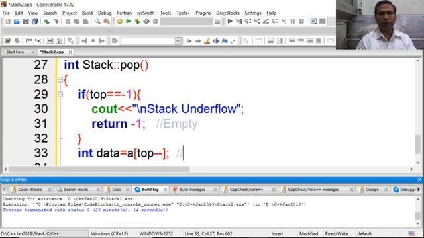Screen dimensions: 424x238
Task: Toggle Match case Aa icon
Action: (225, 41)
